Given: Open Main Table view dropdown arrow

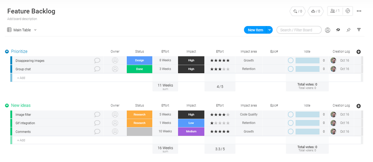Looking at the screenshot, I should coord(35,30).
